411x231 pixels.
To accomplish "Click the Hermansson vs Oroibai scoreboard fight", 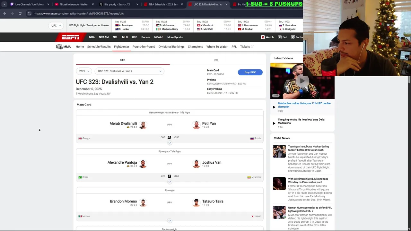I will (x=255, y=26).
